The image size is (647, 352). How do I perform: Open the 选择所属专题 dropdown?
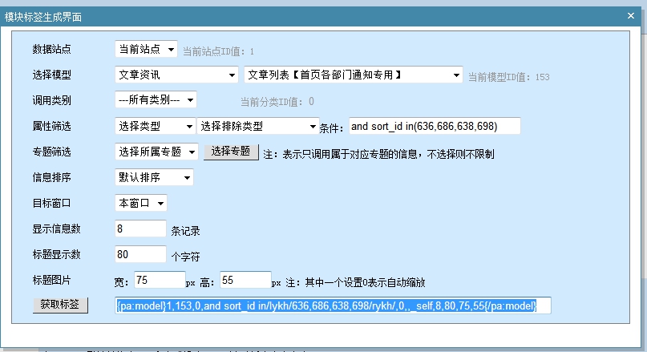[x=158, y=152]
